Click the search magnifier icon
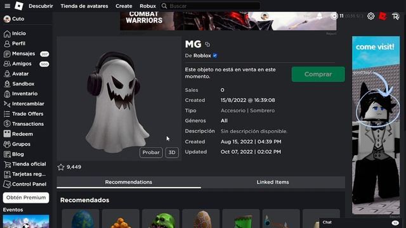The height and width of the screenshot is (228, 406). coord(164,6)
